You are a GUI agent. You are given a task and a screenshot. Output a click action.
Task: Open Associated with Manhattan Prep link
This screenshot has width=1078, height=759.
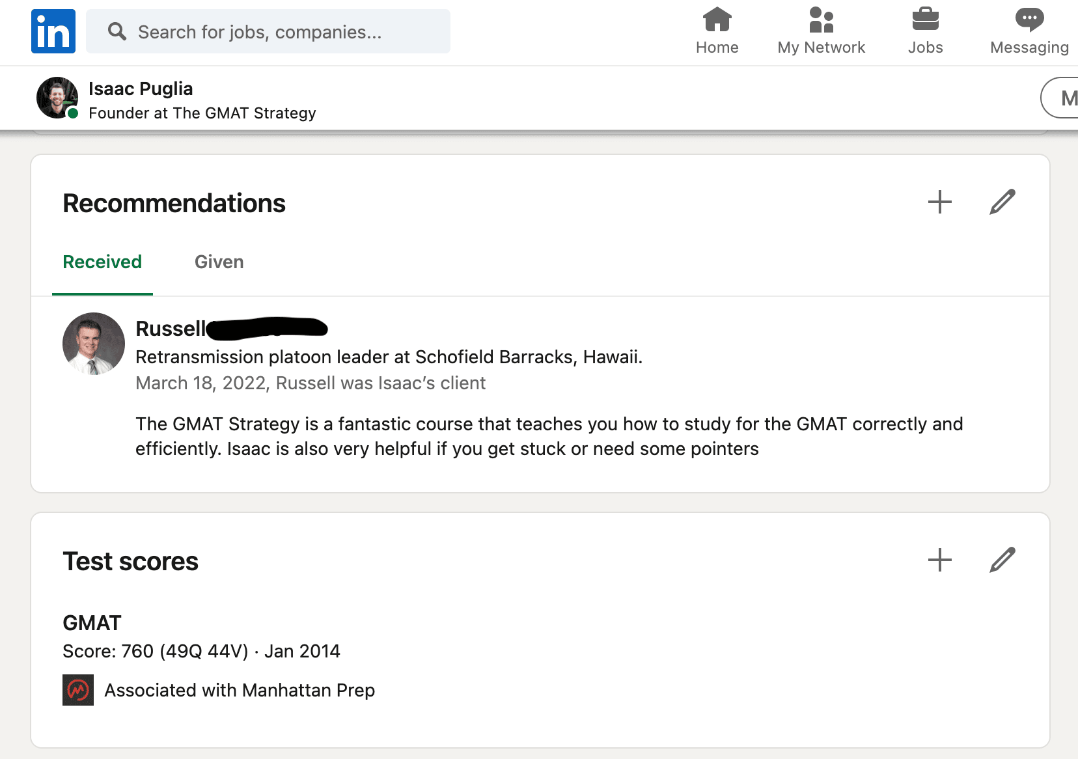(240, 690)
